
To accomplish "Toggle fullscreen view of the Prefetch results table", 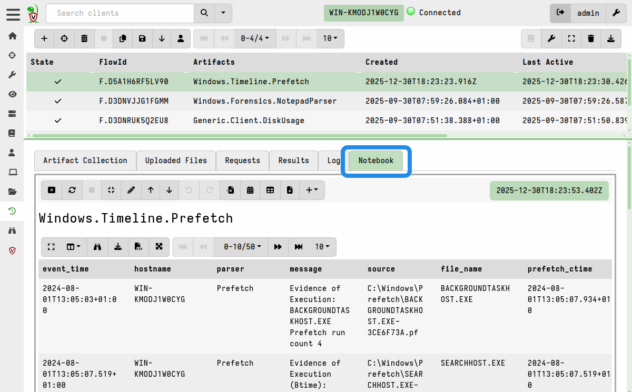I will (x=51, y=247).
